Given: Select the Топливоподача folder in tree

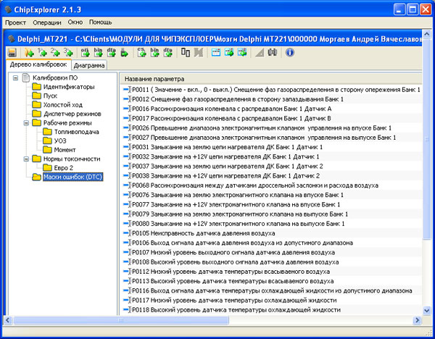Looking at the screenshot, I should (x=76, y=132).
